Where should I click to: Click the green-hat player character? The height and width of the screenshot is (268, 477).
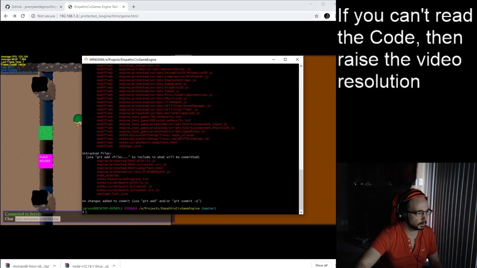coord(78,120)
